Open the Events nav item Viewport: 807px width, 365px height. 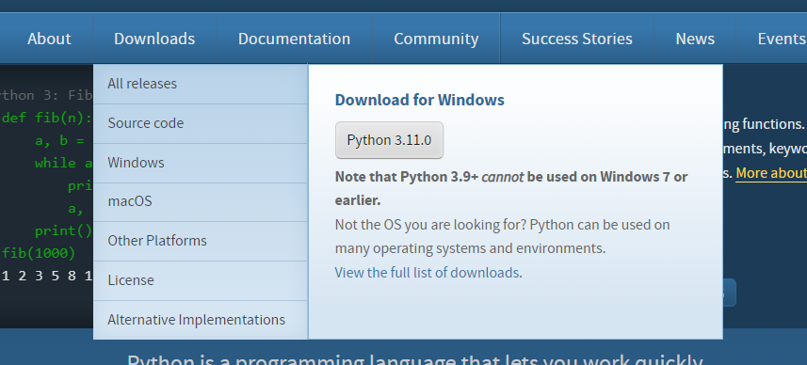(781, 39)
